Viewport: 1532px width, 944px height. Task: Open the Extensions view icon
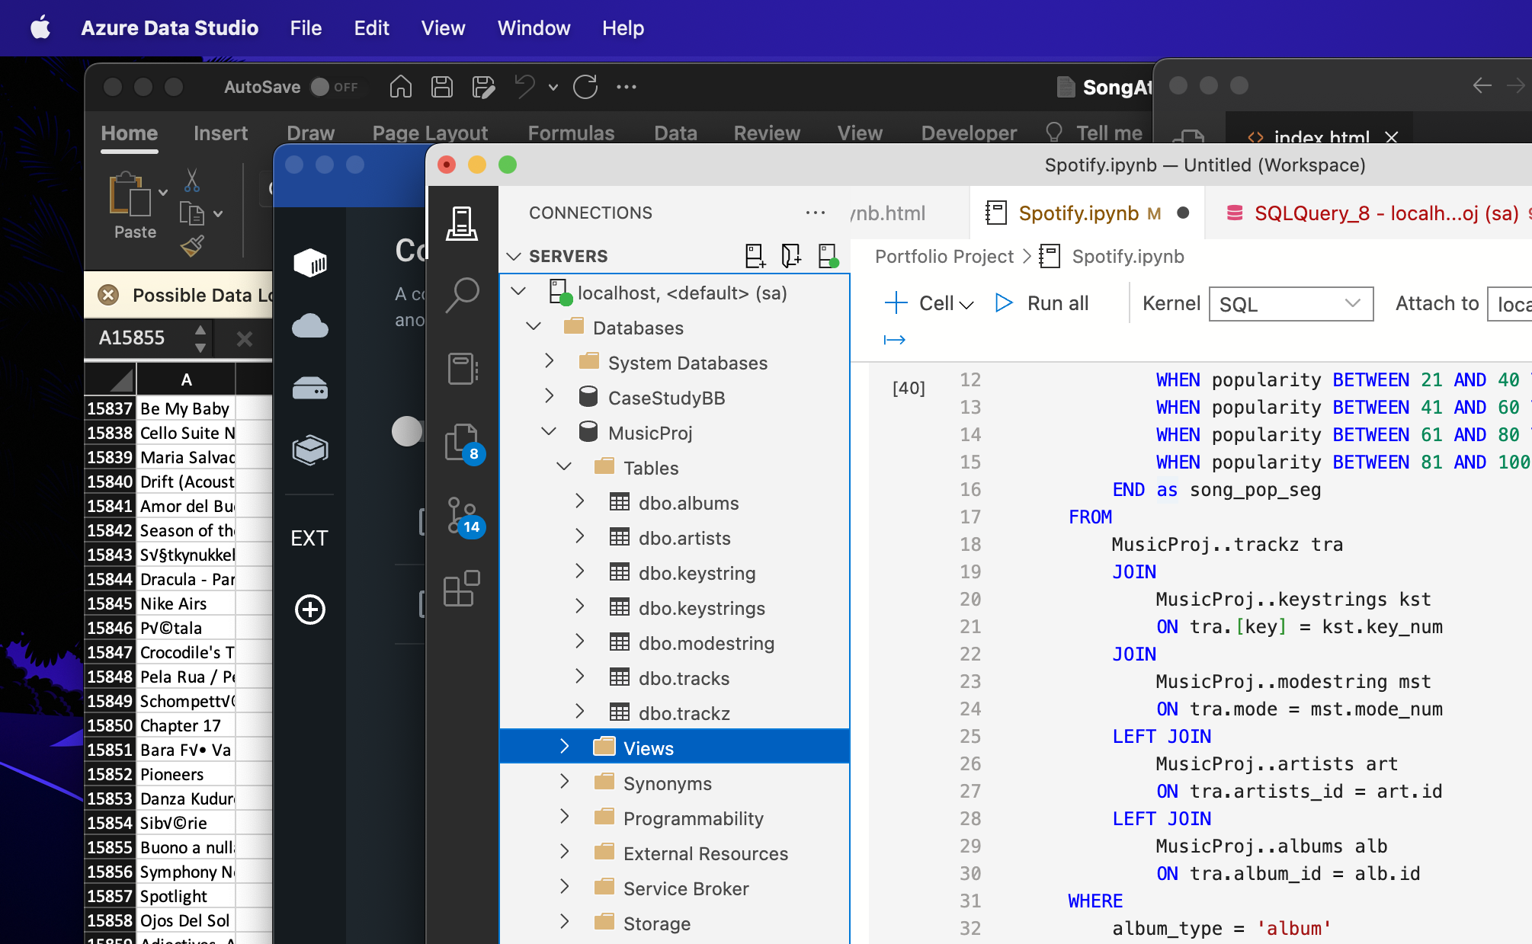[462, 589]
